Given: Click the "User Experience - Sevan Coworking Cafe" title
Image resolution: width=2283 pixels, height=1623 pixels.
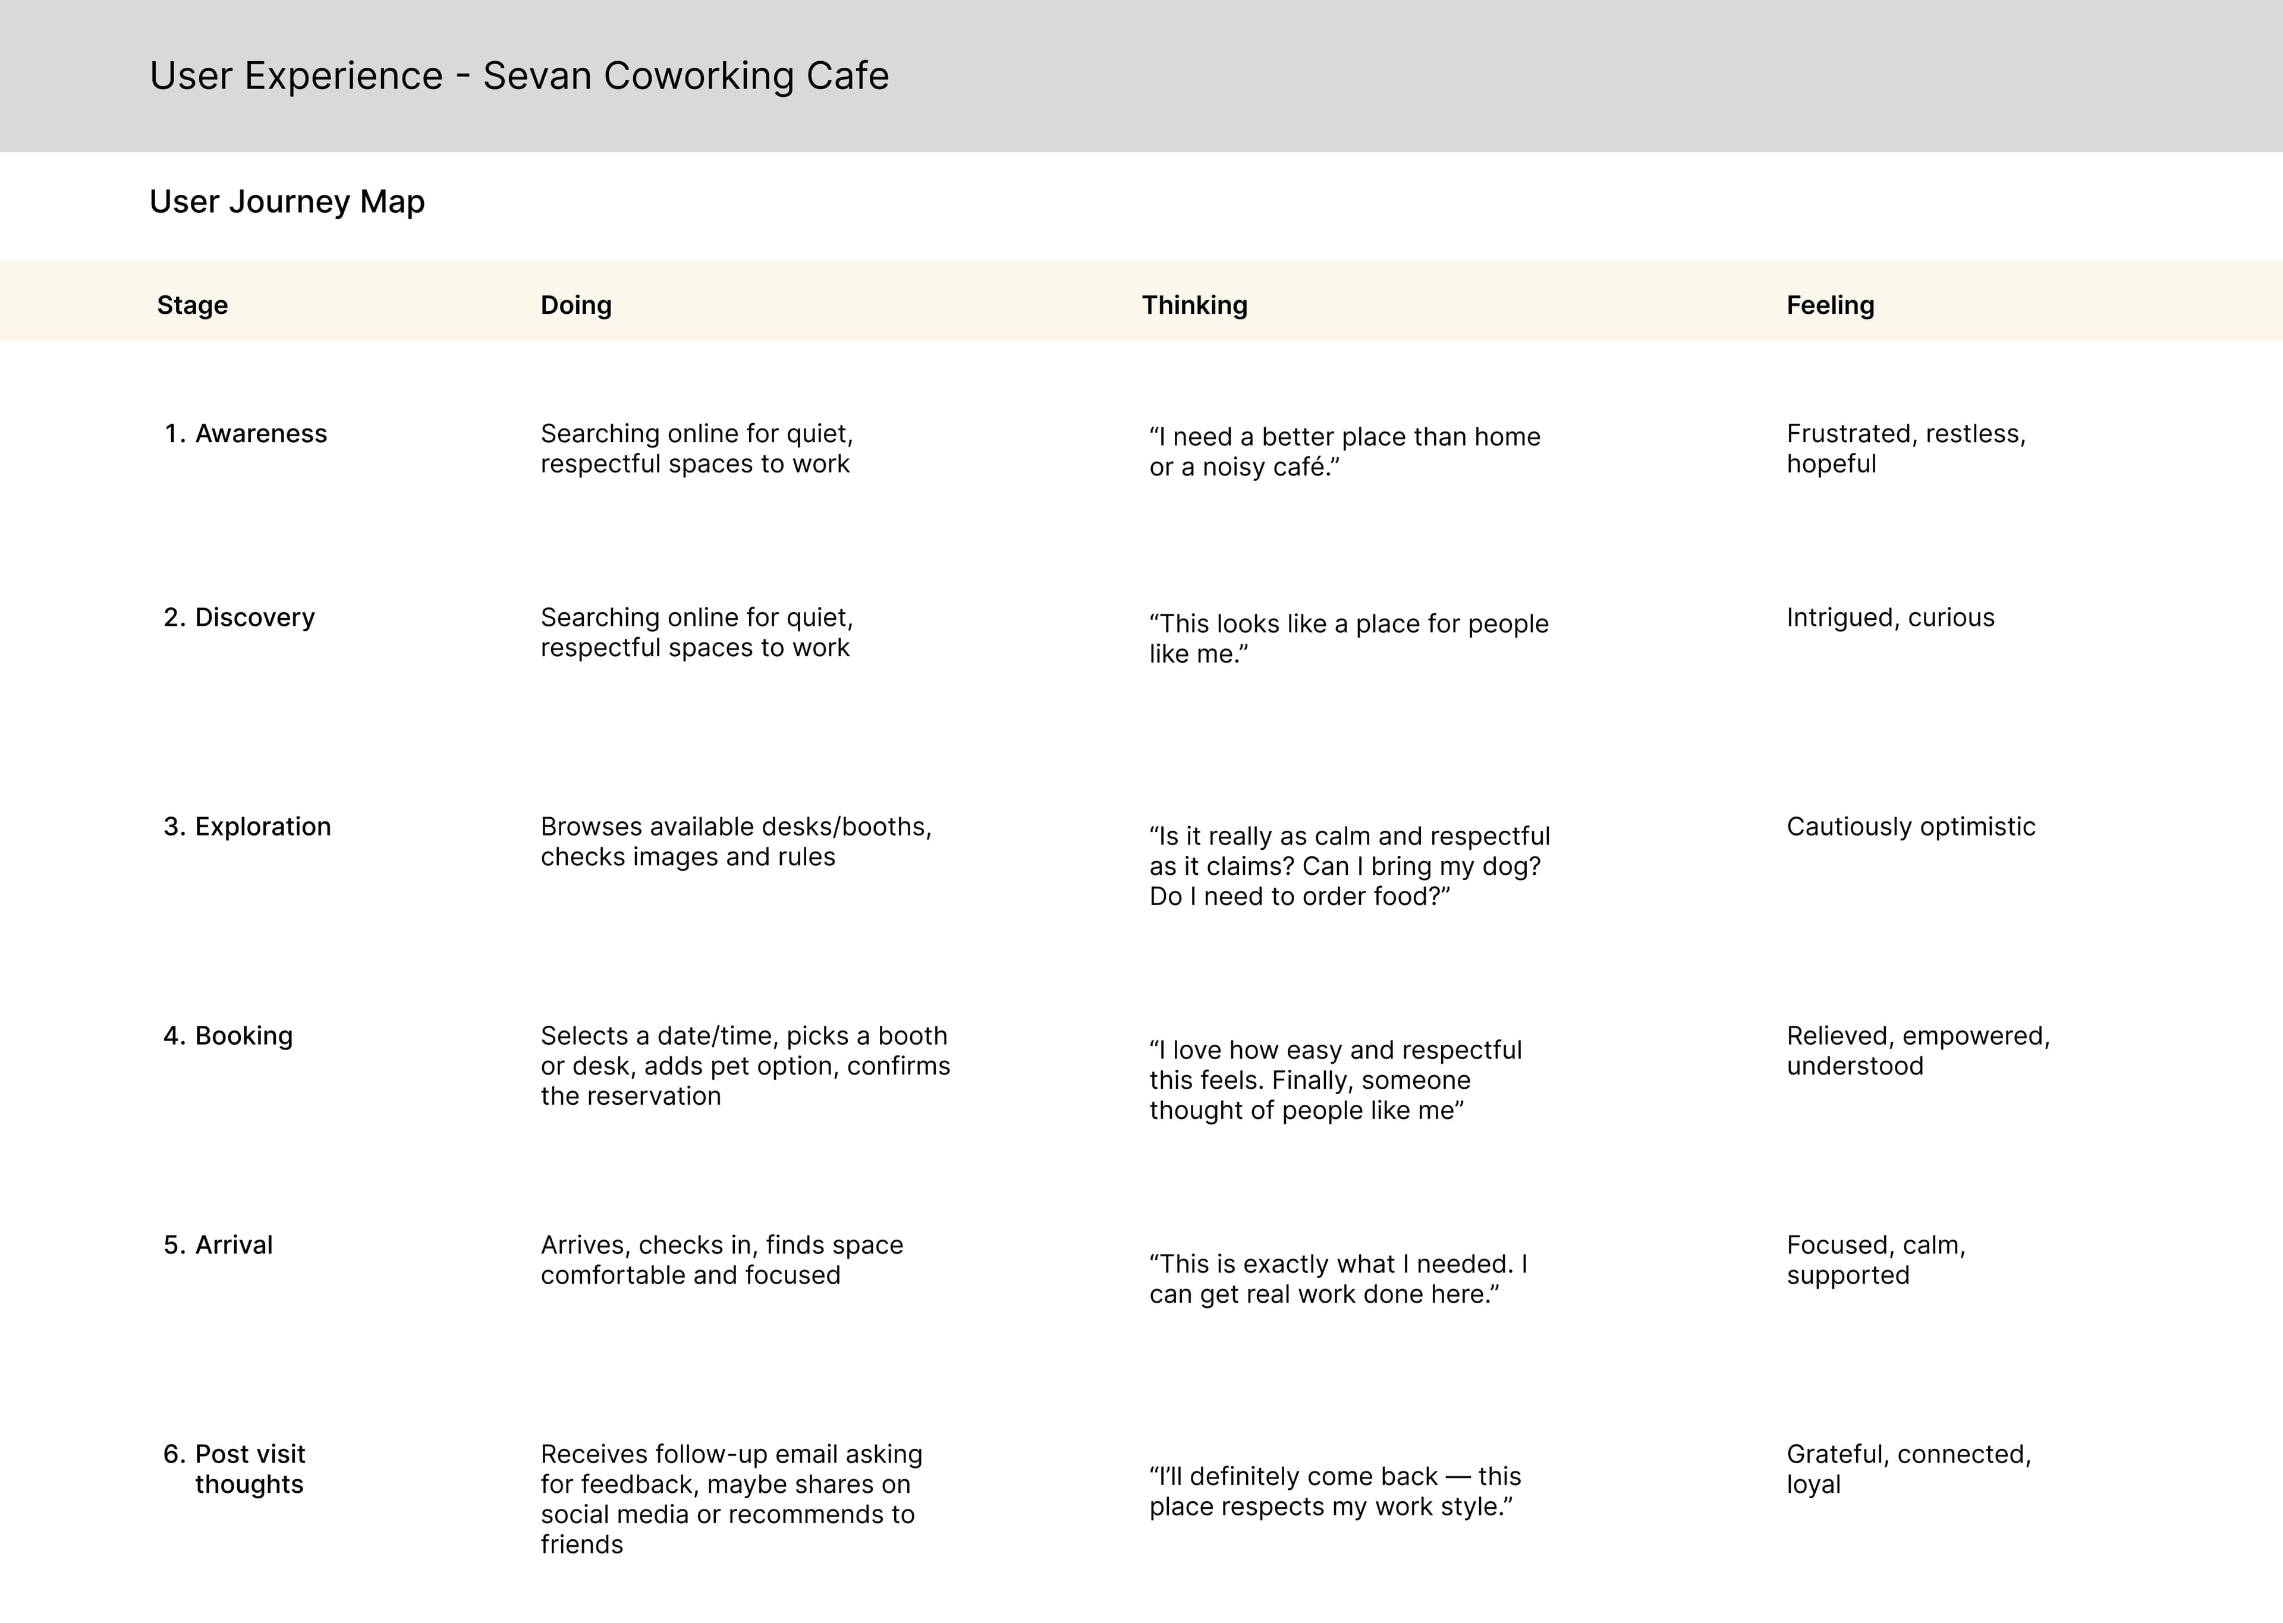Looking at the screenshot, I should [x=519, y=76].
